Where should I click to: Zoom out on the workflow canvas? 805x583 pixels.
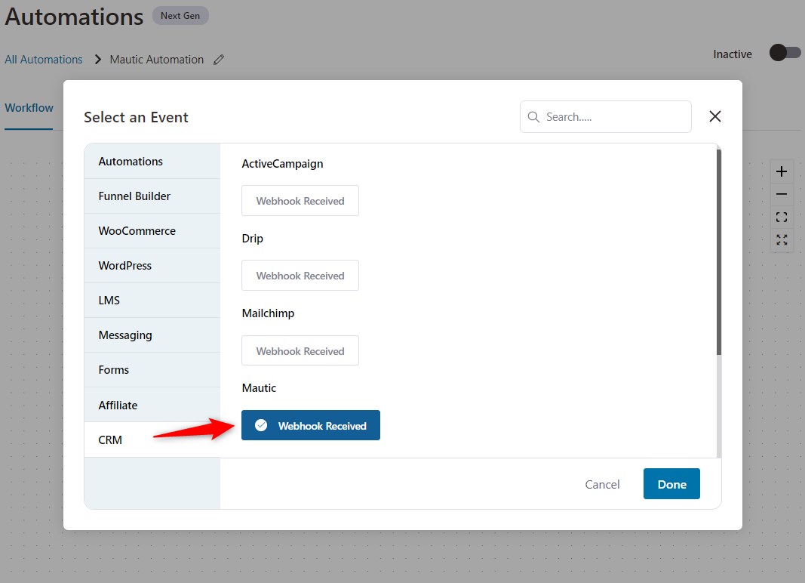tap(782, 194)
